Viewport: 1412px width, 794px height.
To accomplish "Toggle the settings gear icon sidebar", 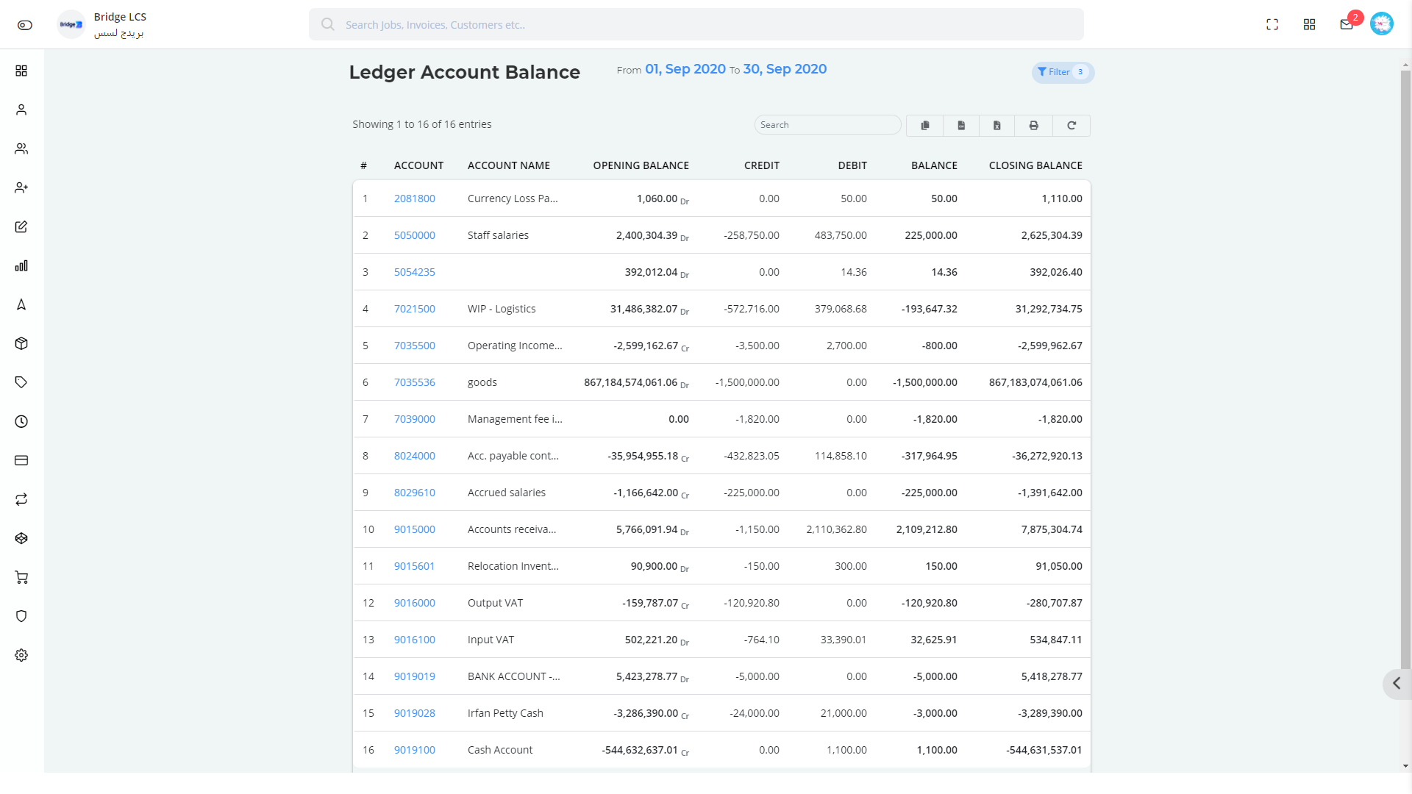I will point(21,655).
